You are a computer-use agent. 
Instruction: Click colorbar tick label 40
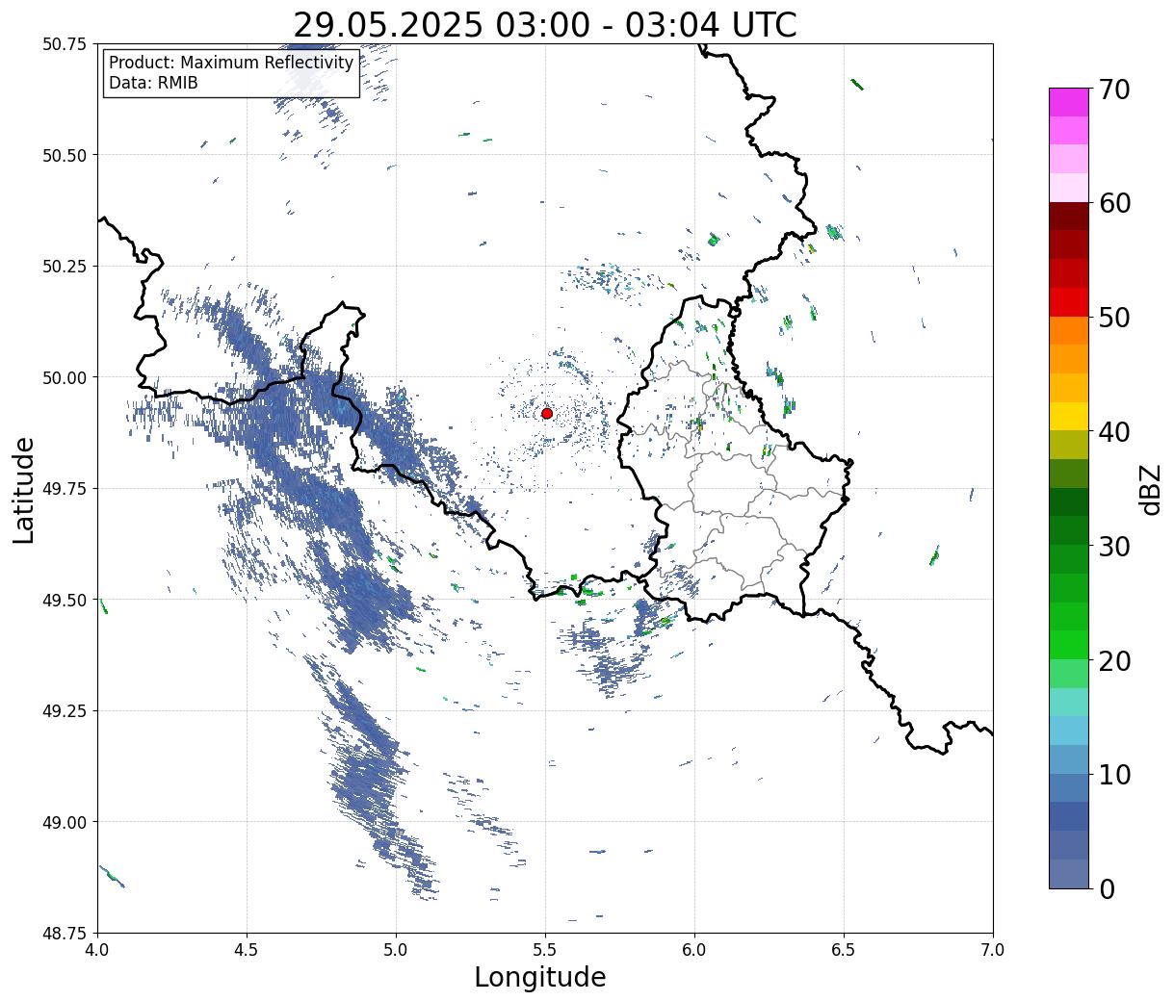(x=1113, y=432)
